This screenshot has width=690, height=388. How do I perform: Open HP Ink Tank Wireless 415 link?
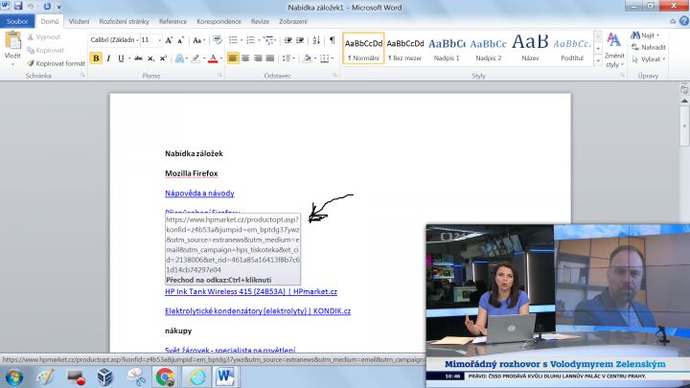pyautogui.click(x=251, y=291)
